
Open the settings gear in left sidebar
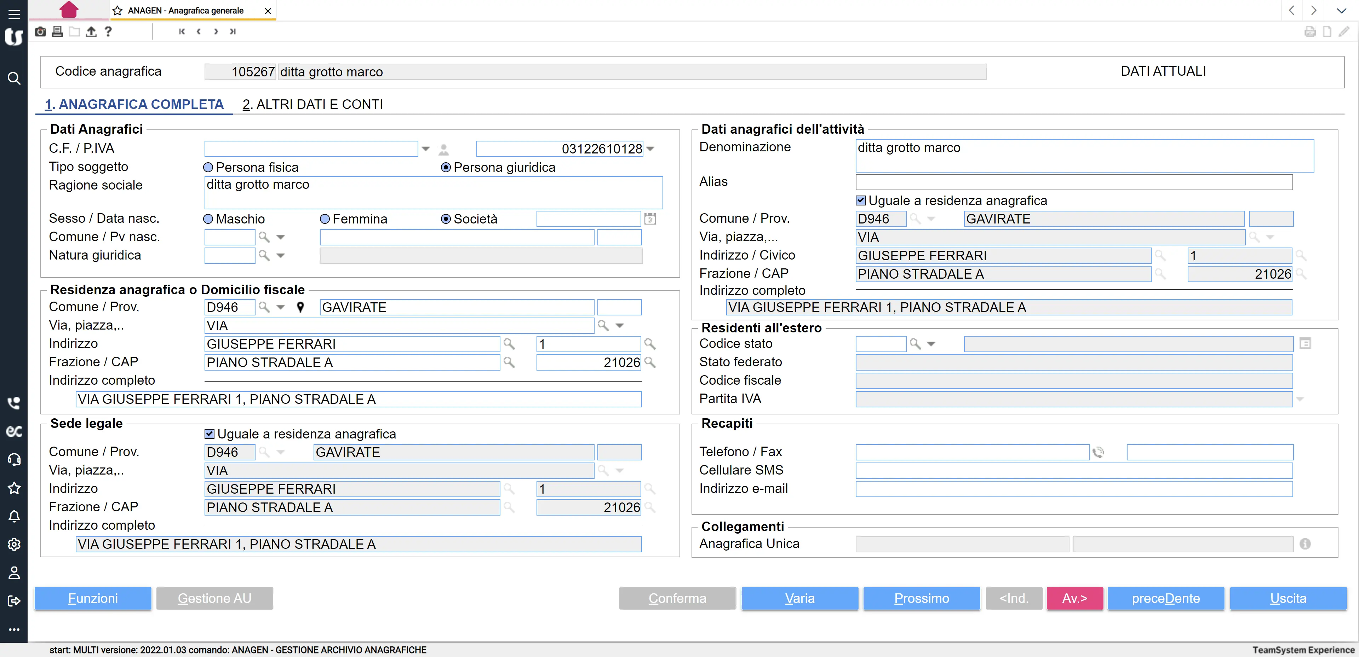[14, 544]
